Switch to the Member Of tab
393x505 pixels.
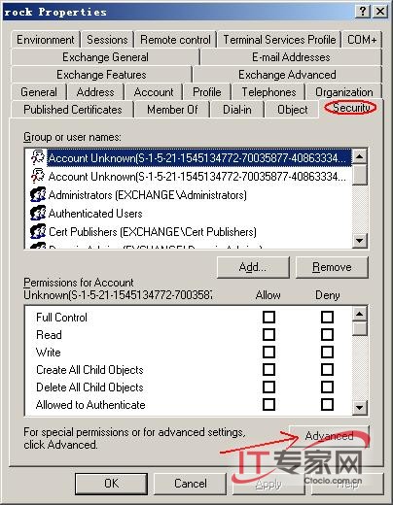172,110
